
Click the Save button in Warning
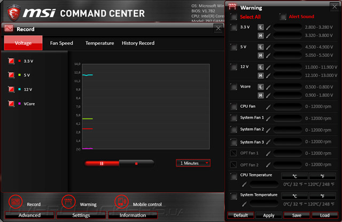297,215
